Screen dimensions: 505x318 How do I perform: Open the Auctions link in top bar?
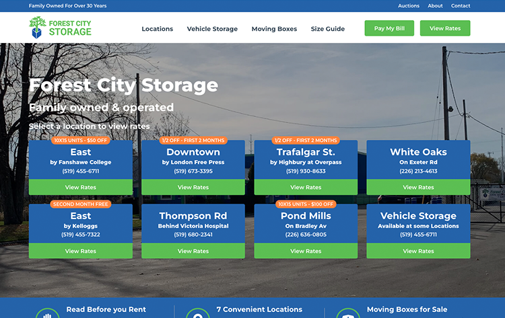[409, 6]
